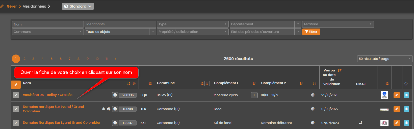Open ViaRhôna 06 - Belley > Groslée record
This screenshot has width=414, height=129.
pyautogui.click(x=48, y=95)
